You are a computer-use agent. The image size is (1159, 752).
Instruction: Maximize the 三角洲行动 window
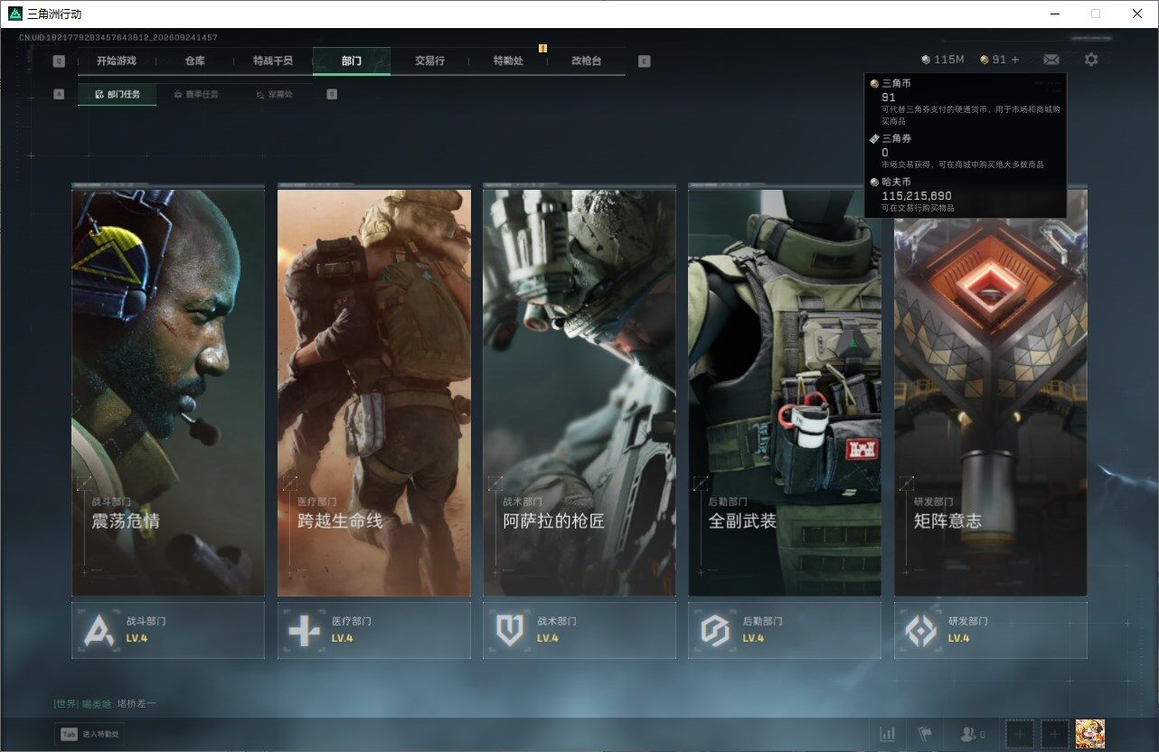point(1096,14)
